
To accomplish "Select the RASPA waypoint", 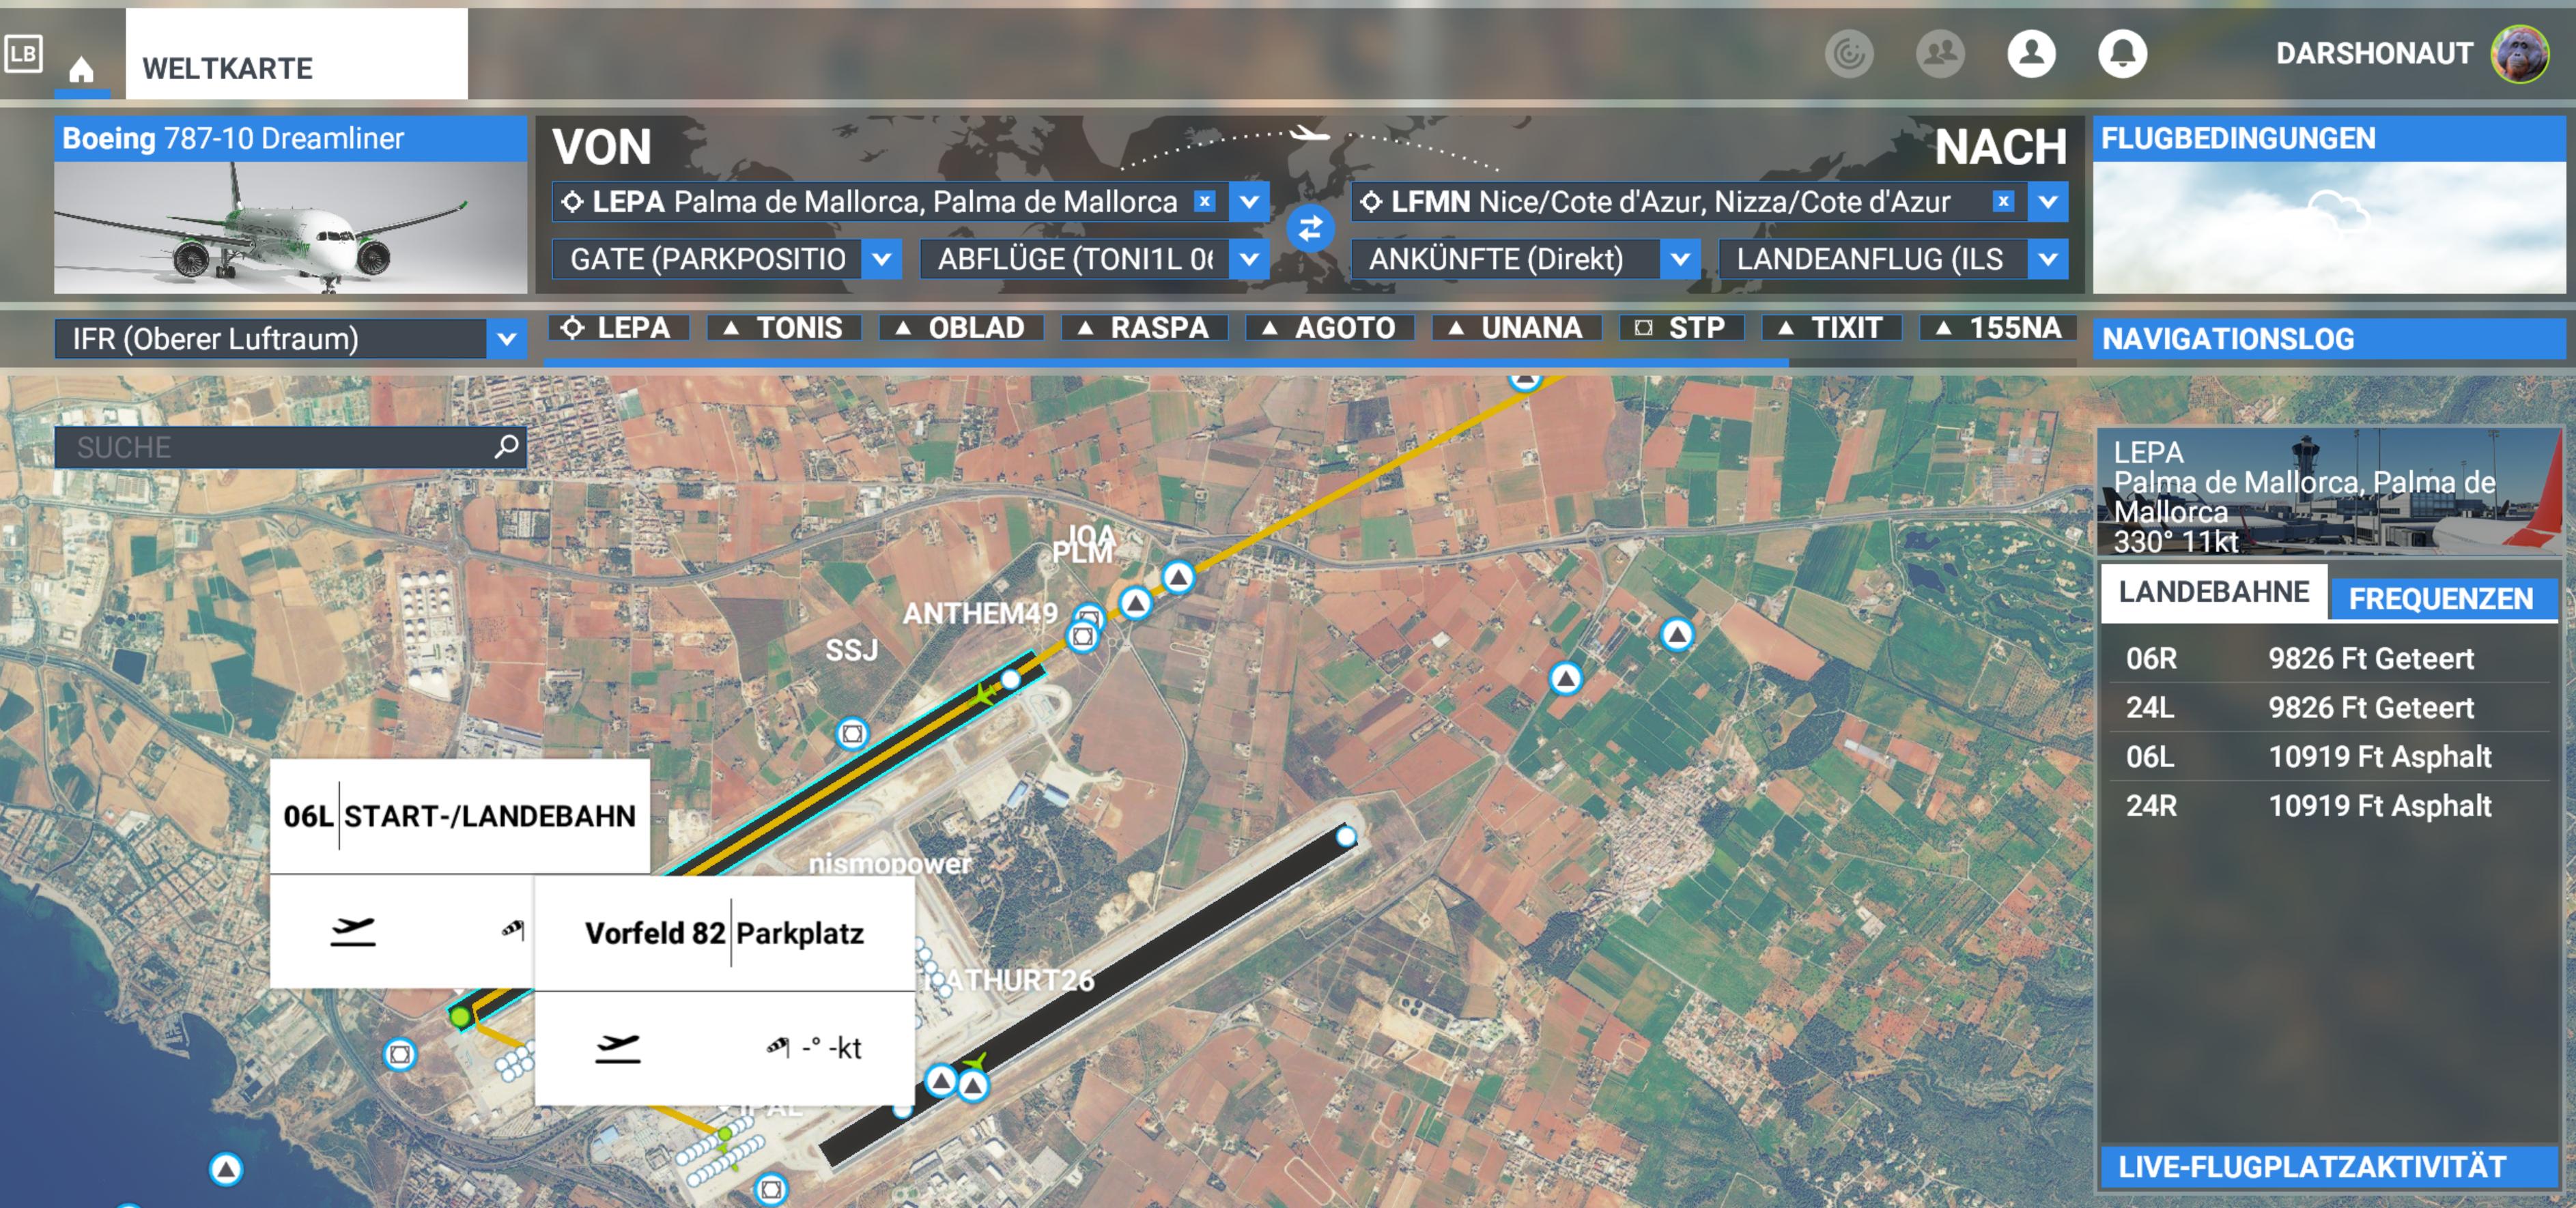I will coord(1144,328).
